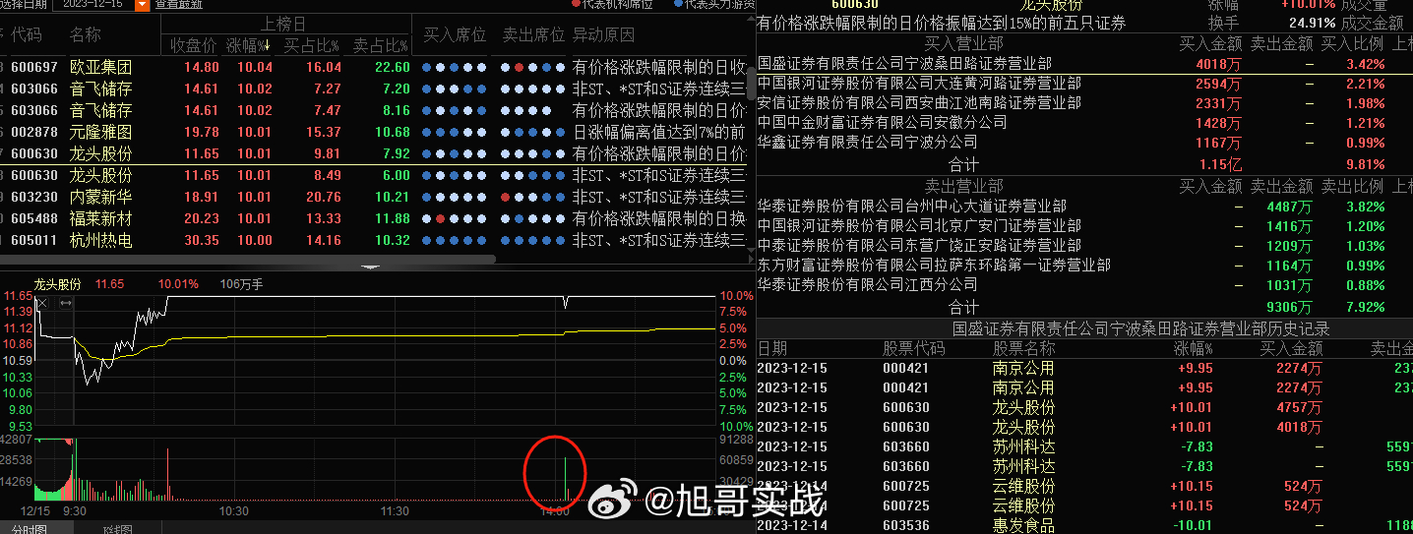Click the buy-seat dots in the 欧亚集团 row
Screen dimensions: 1413x534
(x=453, y=68)
